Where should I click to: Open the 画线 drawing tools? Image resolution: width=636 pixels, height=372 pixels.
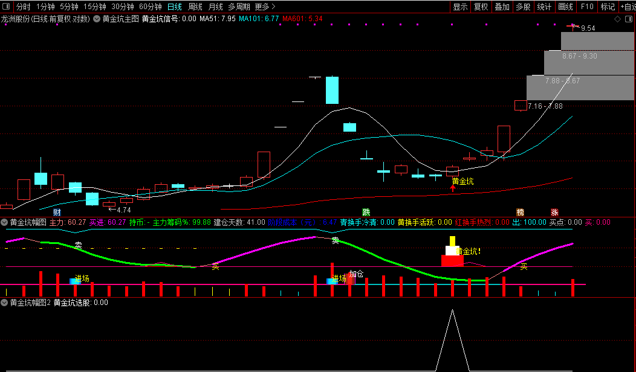(565, 7)
